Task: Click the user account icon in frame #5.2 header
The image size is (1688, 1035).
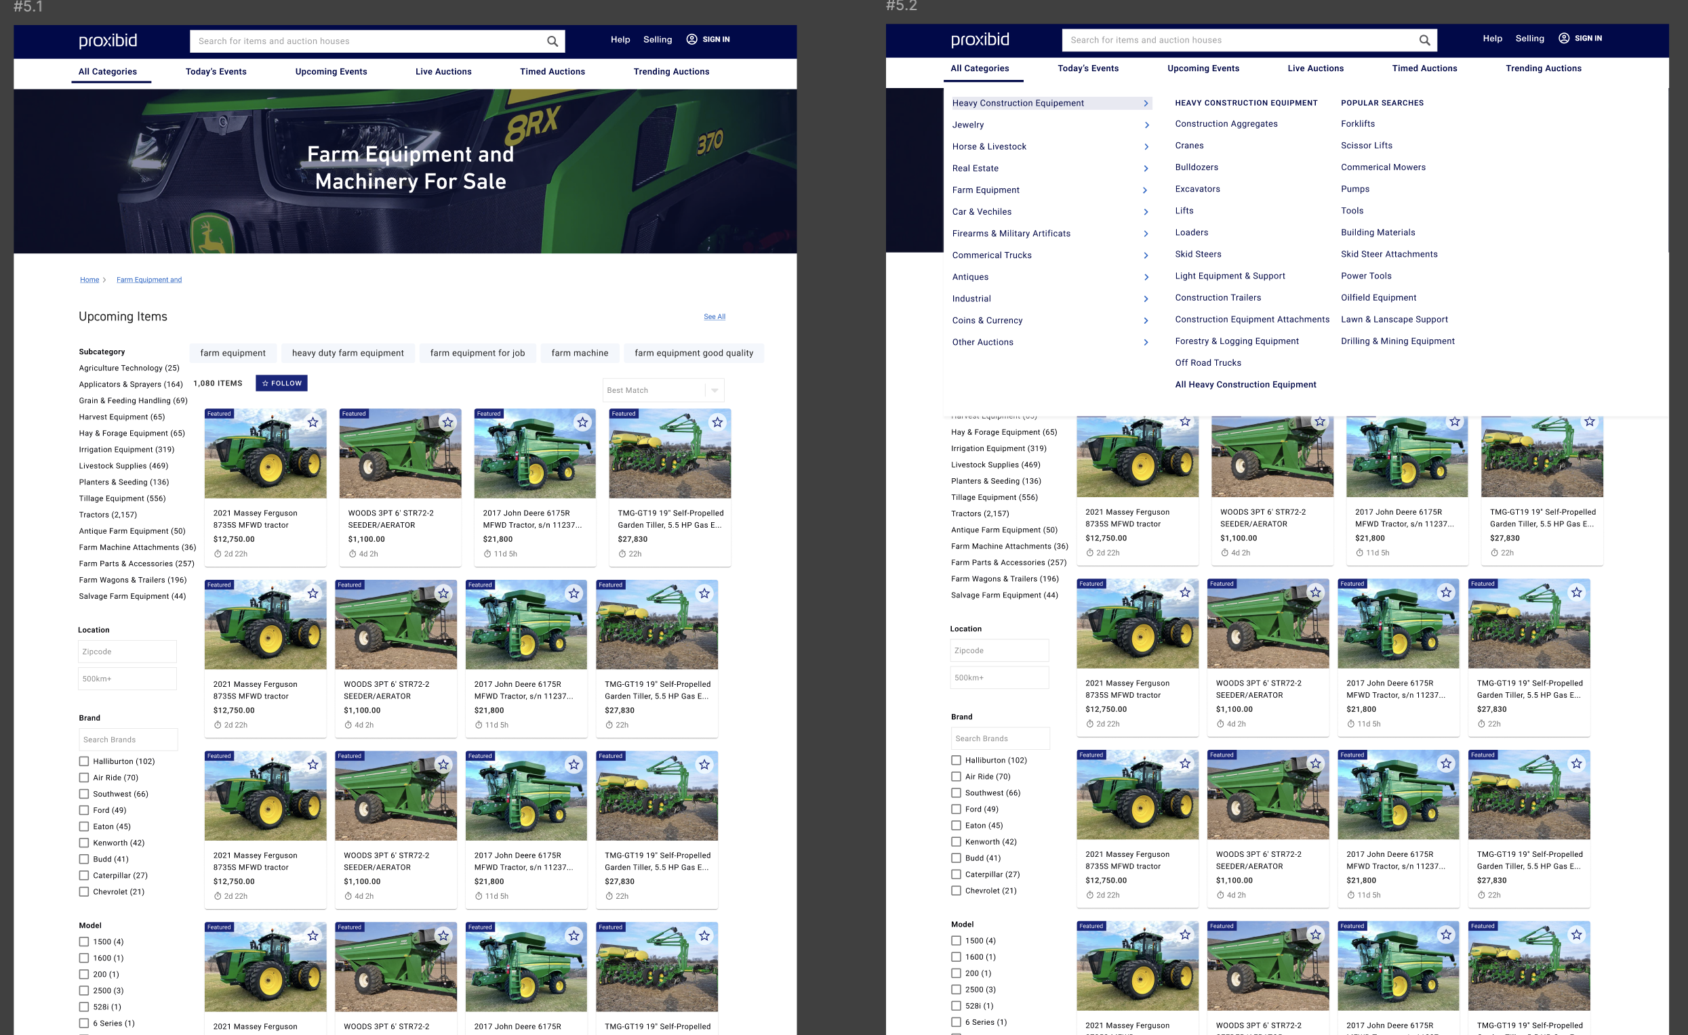Action: pyautogui.click(x=1564, y=39)
